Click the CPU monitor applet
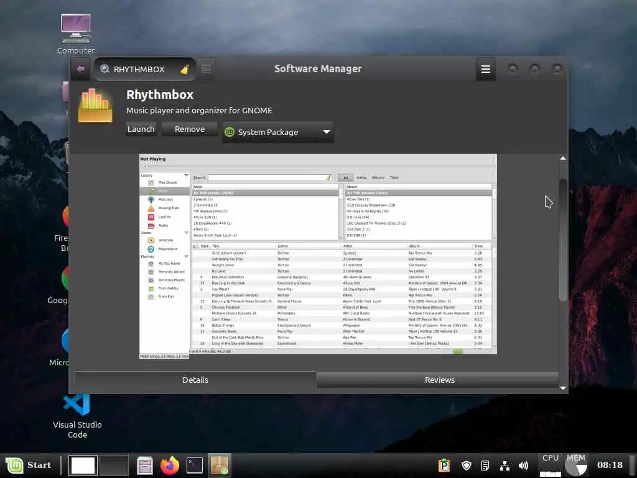Image resolution: width=637 pixels, height=478 pixels. tap(551, 466)
